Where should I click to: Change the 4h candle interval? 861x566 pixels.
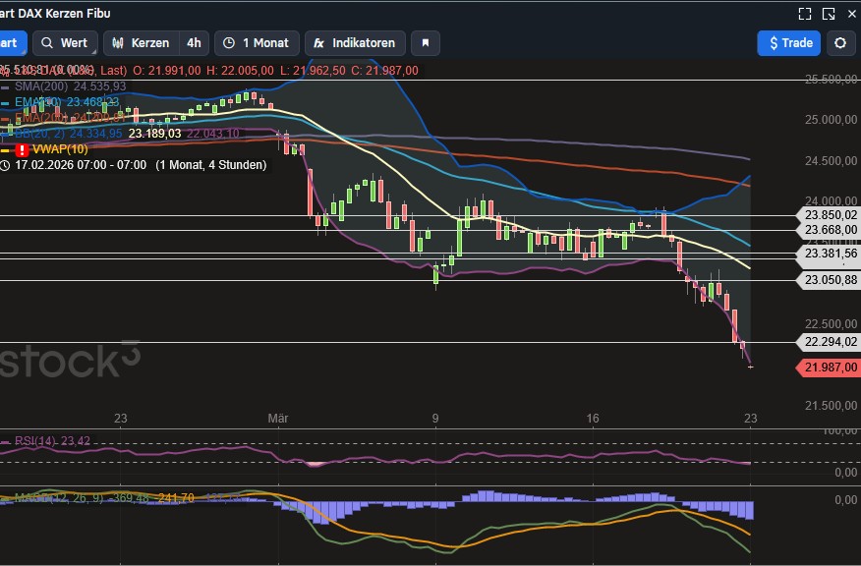tap(194, 43)
